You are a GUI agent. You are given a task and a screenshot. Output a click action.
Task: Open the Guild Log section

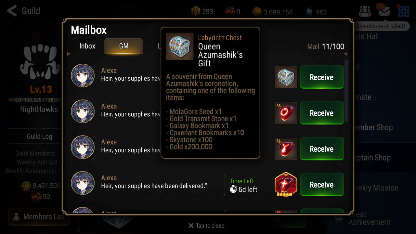pos(39,136)
